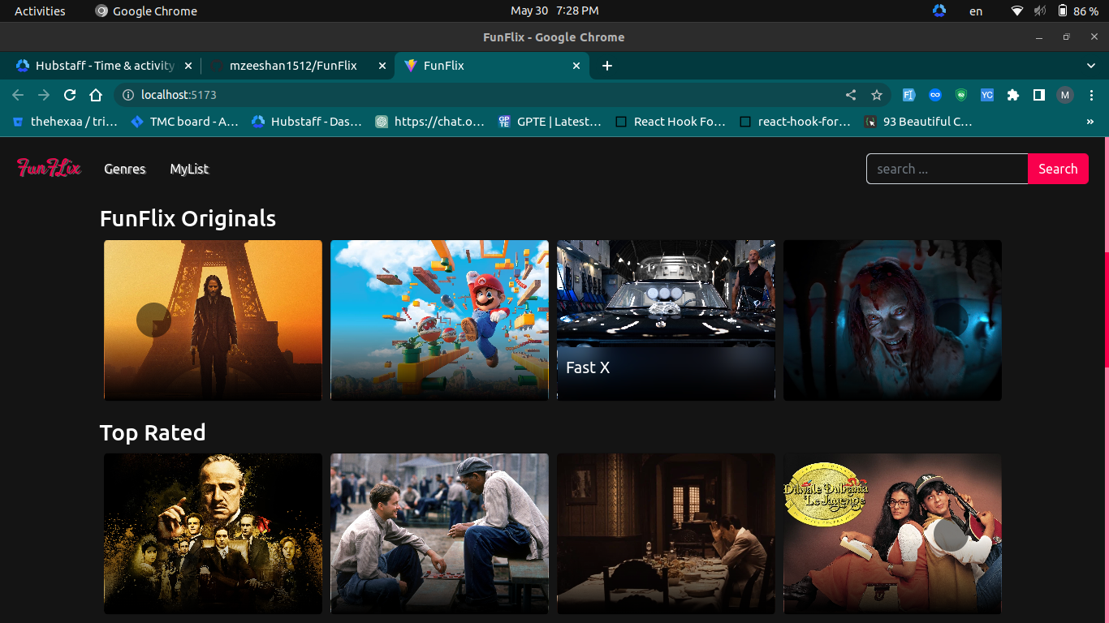Open the blue infinity extension icon
Viewport: 1109px width, 623px height.
pyautogui.click(x=935, y=95)
